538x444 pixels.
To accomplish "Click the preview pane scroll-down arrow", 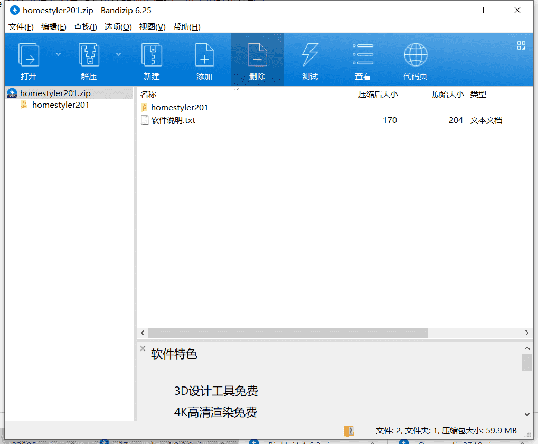I will [x=527, y=414].
